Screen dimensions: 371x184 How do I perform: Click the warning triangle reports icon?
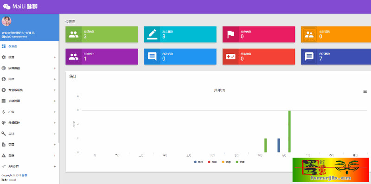pyautogui.click(x=4, y=155)
